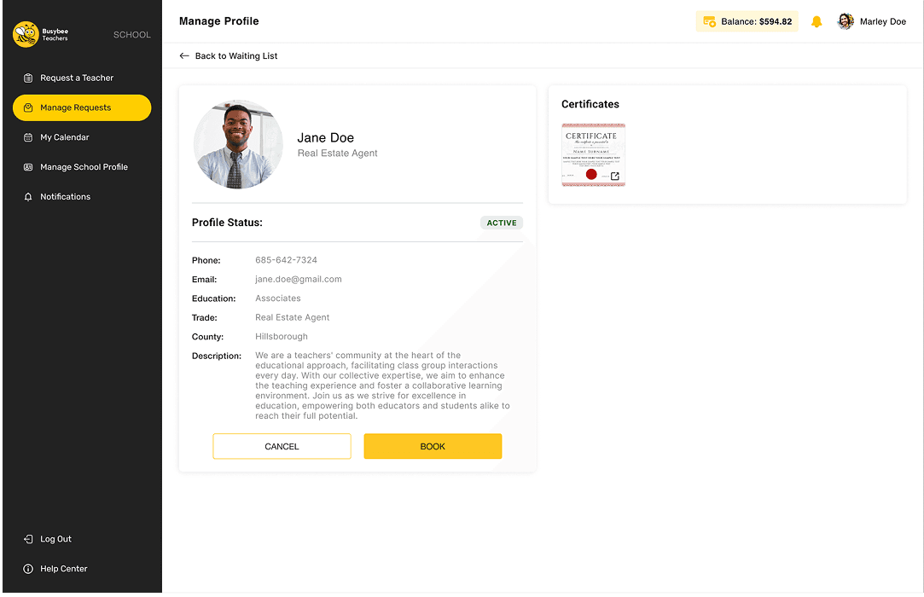Click the Log Out icon
This screenshot has width=924, height=597.
[28, 539]
